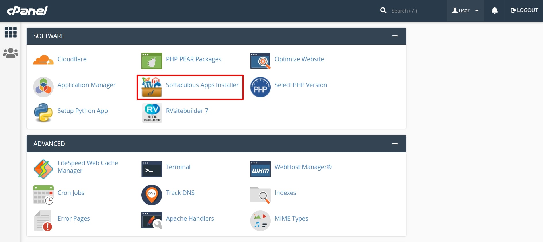This screenshot has width=543, height=242.
Task: Open the LiteSpeed Web Cache Manager icon
Action: point(43,169)
